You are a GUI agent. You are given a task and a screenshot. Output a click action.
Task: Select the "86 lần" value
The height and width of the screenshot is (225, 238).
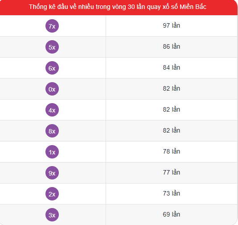point(171,46)
